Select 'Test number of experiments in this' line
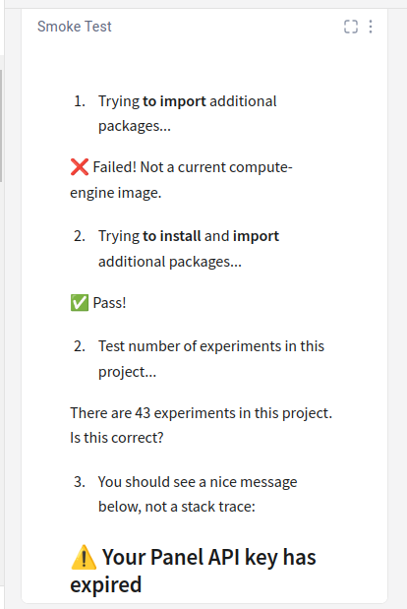 [211, 346]
